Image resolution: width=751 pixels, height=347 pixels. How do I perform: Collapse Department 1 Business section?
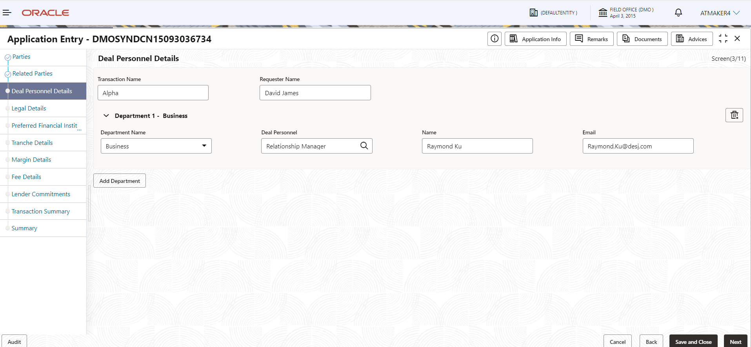106,116
